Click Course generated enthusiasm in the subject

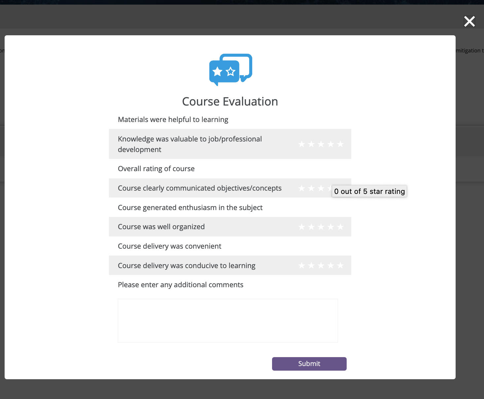tap(190, 208)
